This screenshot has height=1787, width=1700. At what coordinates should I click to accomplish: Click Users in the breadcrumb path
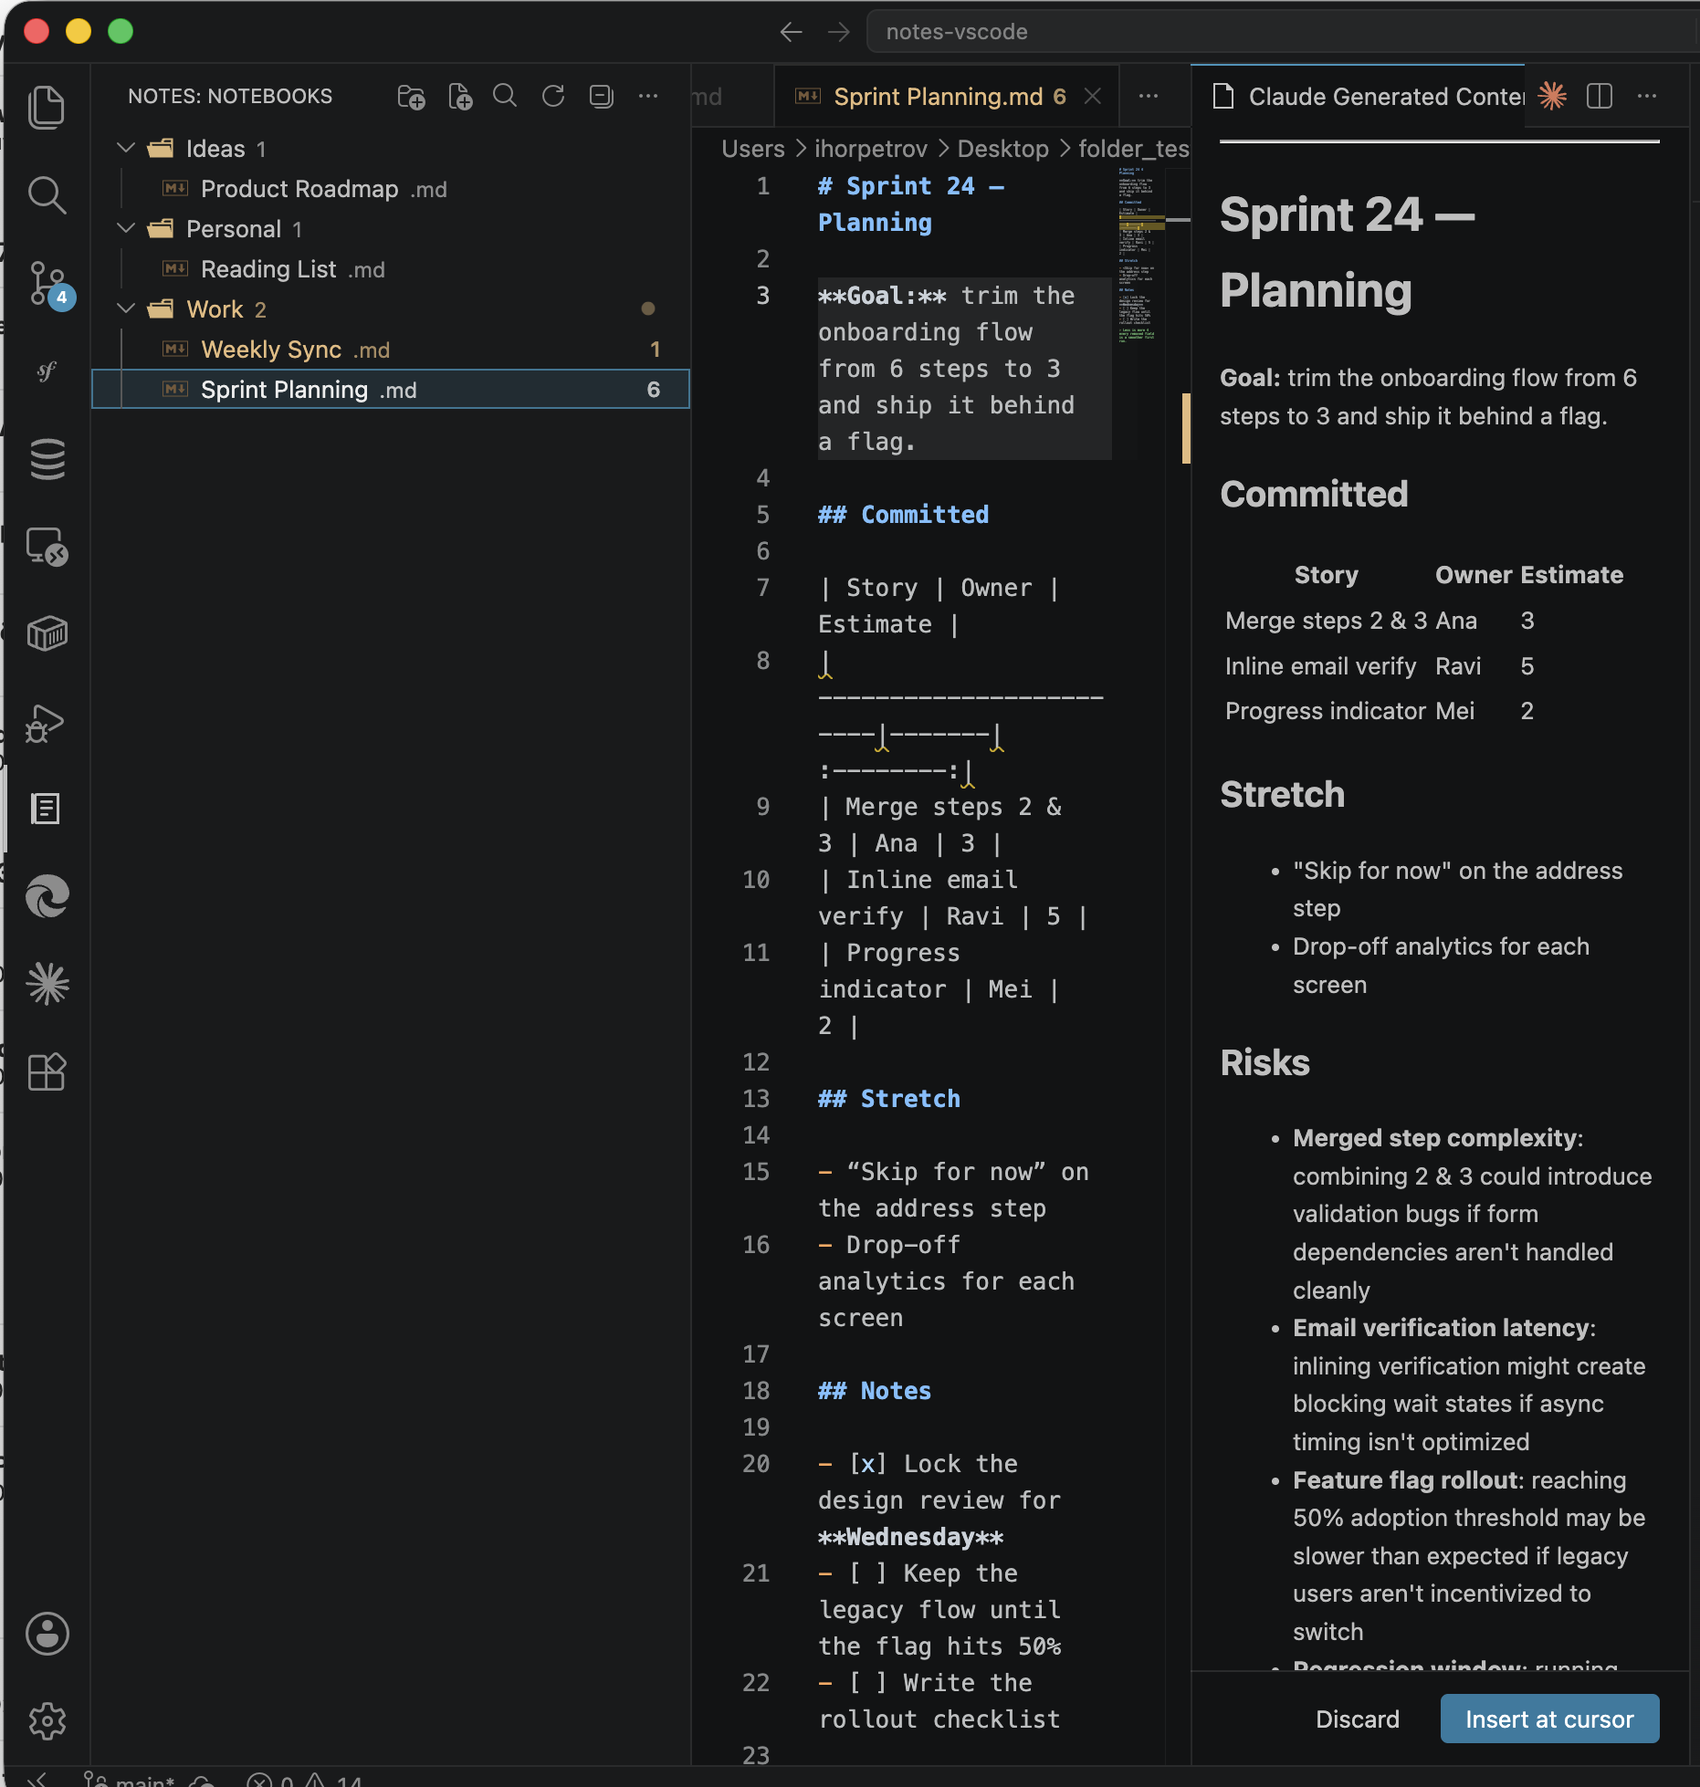[x=753, y=149]
